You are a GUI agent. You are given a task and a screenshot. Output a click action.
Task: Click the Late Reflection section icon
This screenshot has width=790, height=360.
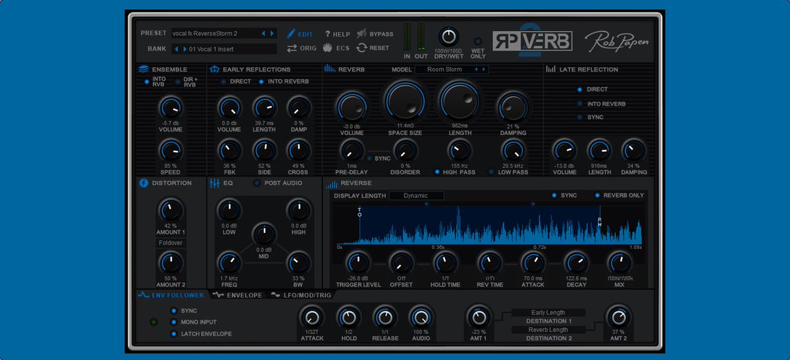click(x=550, y=69)
